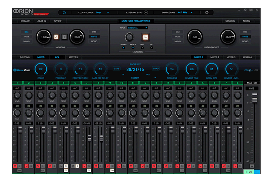Open the ROUTING tab
The width and height of the screenshot is (272, 182).
25,57
